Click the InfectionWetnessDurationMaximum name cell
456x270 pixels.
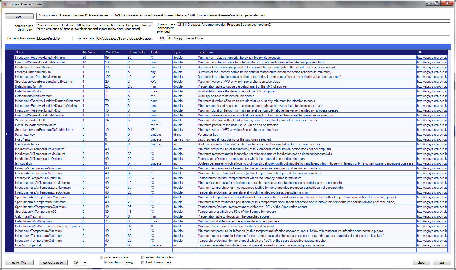coord(48,62)
